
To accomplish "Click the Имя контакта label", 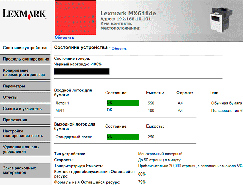I will point(116,23).
